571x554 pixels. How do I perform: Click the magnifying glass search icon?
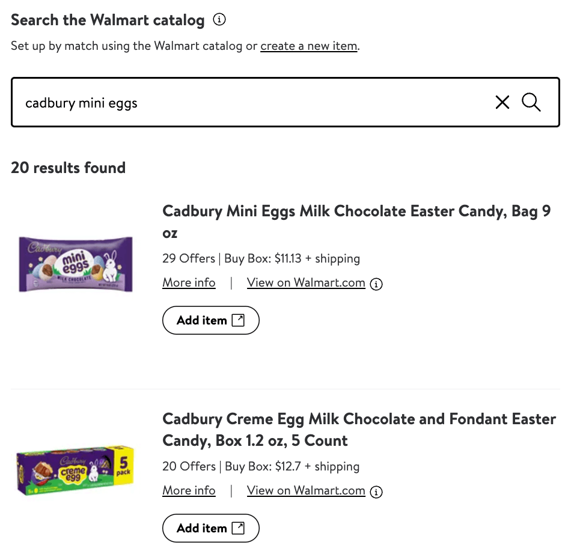[x=531, y=102]
